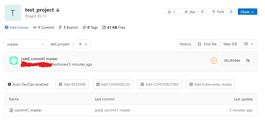265x122 pixels.
Task: Click the paused pipeline status icon
Action: pyautogui.click(x=214, y=60)
